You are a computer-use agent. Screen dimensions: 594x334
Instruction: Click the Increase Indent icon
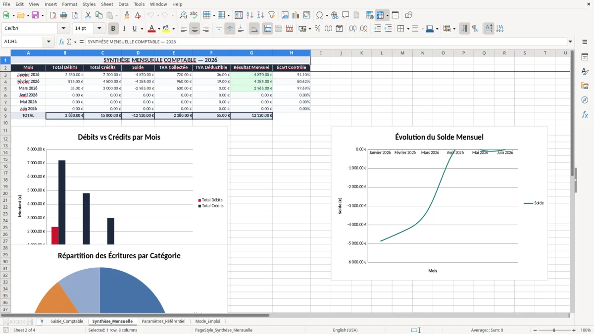click(x=377, y=29)
